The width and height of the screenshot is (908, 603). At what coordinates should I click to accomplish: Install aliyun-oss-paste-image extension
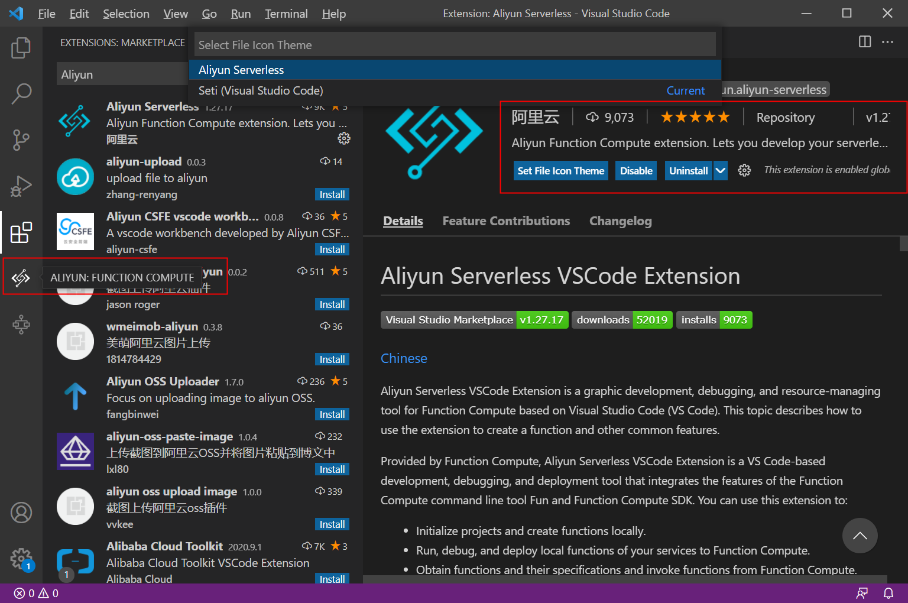coord(332,469)
